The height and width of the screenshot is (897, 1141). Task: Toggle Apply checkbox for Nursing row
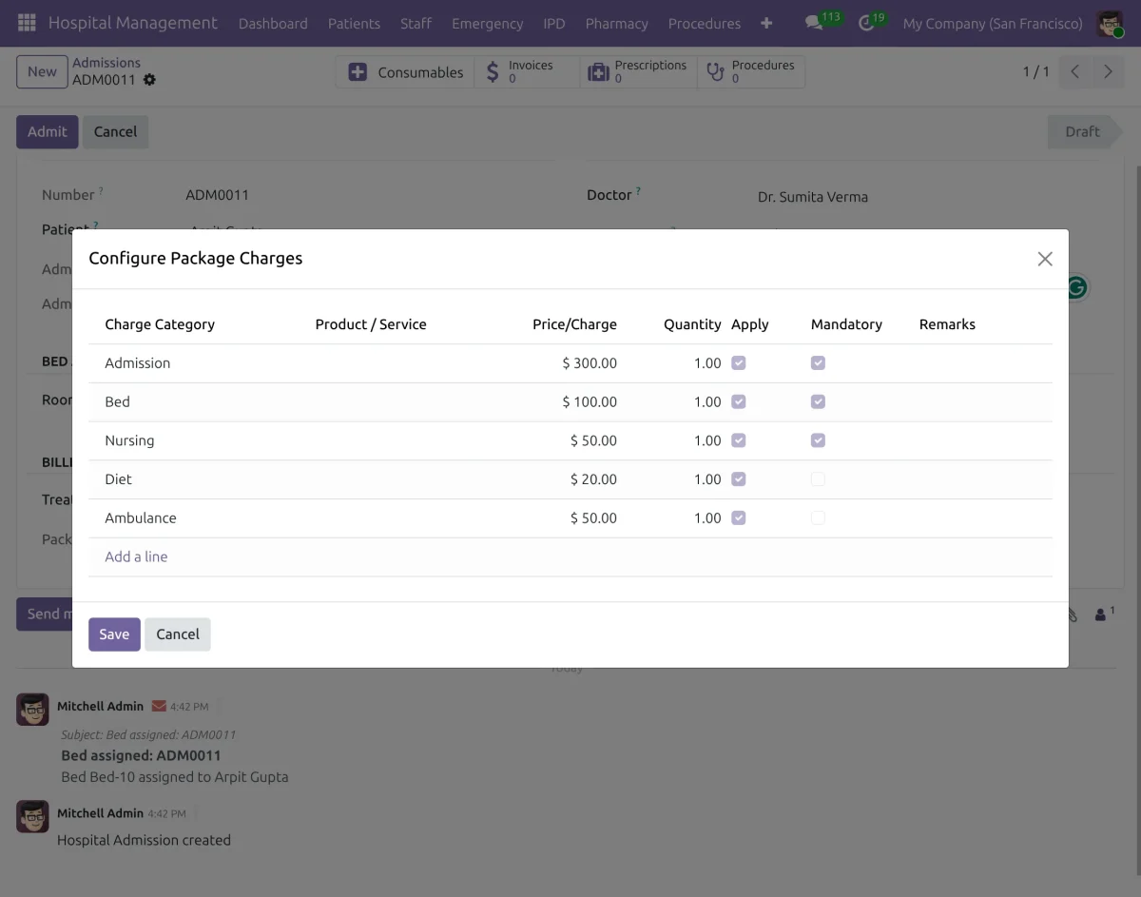(739, 441)
